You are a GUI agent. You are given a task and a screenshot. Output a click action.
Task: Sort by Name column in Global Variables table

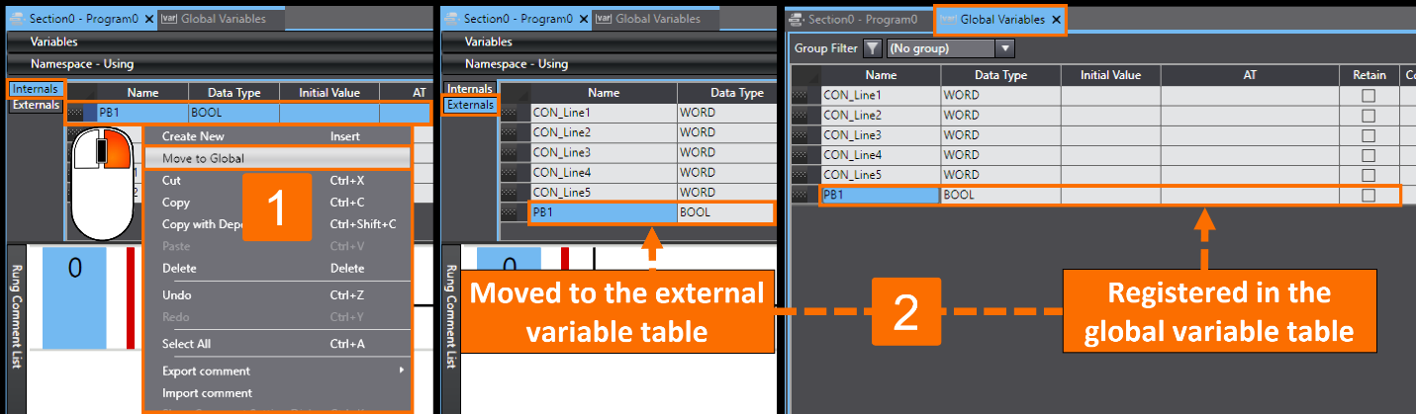tap(881, 75)
